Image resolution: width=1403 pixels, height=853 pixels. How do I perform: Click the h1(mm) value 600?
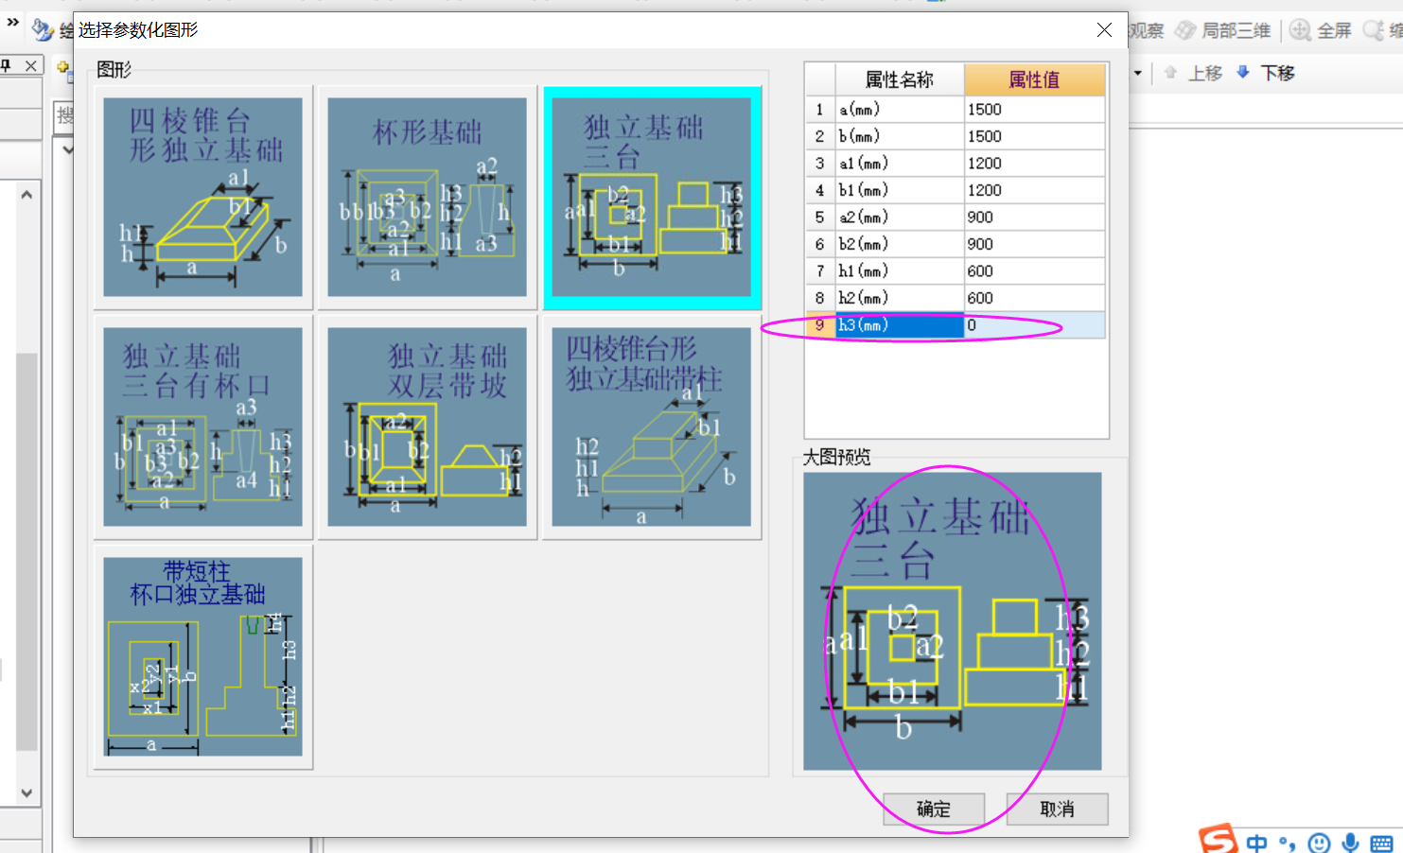(1034, 271)
